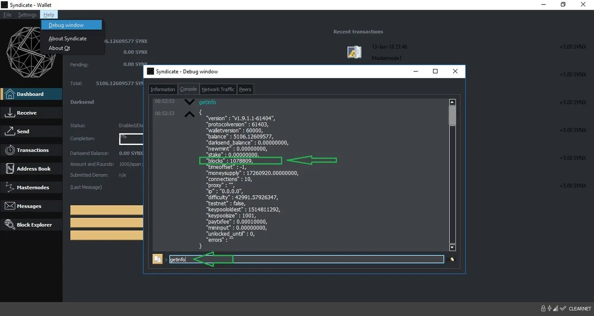Click the Darksend Completion progress bar
The image size is (594, 316).
click(x=131, y=139)
